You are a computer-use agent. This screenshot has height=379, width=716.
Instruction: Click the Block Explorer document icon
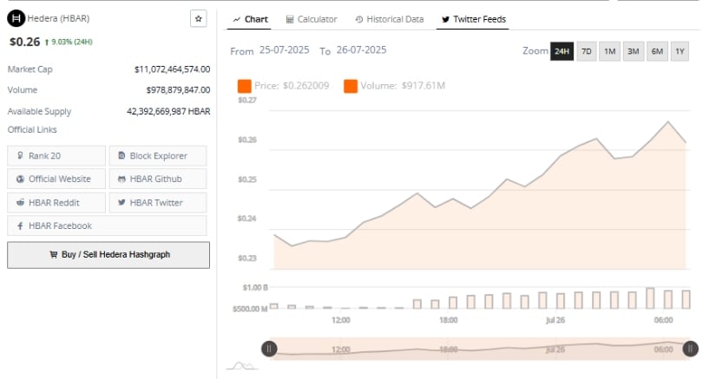[122, 156]
